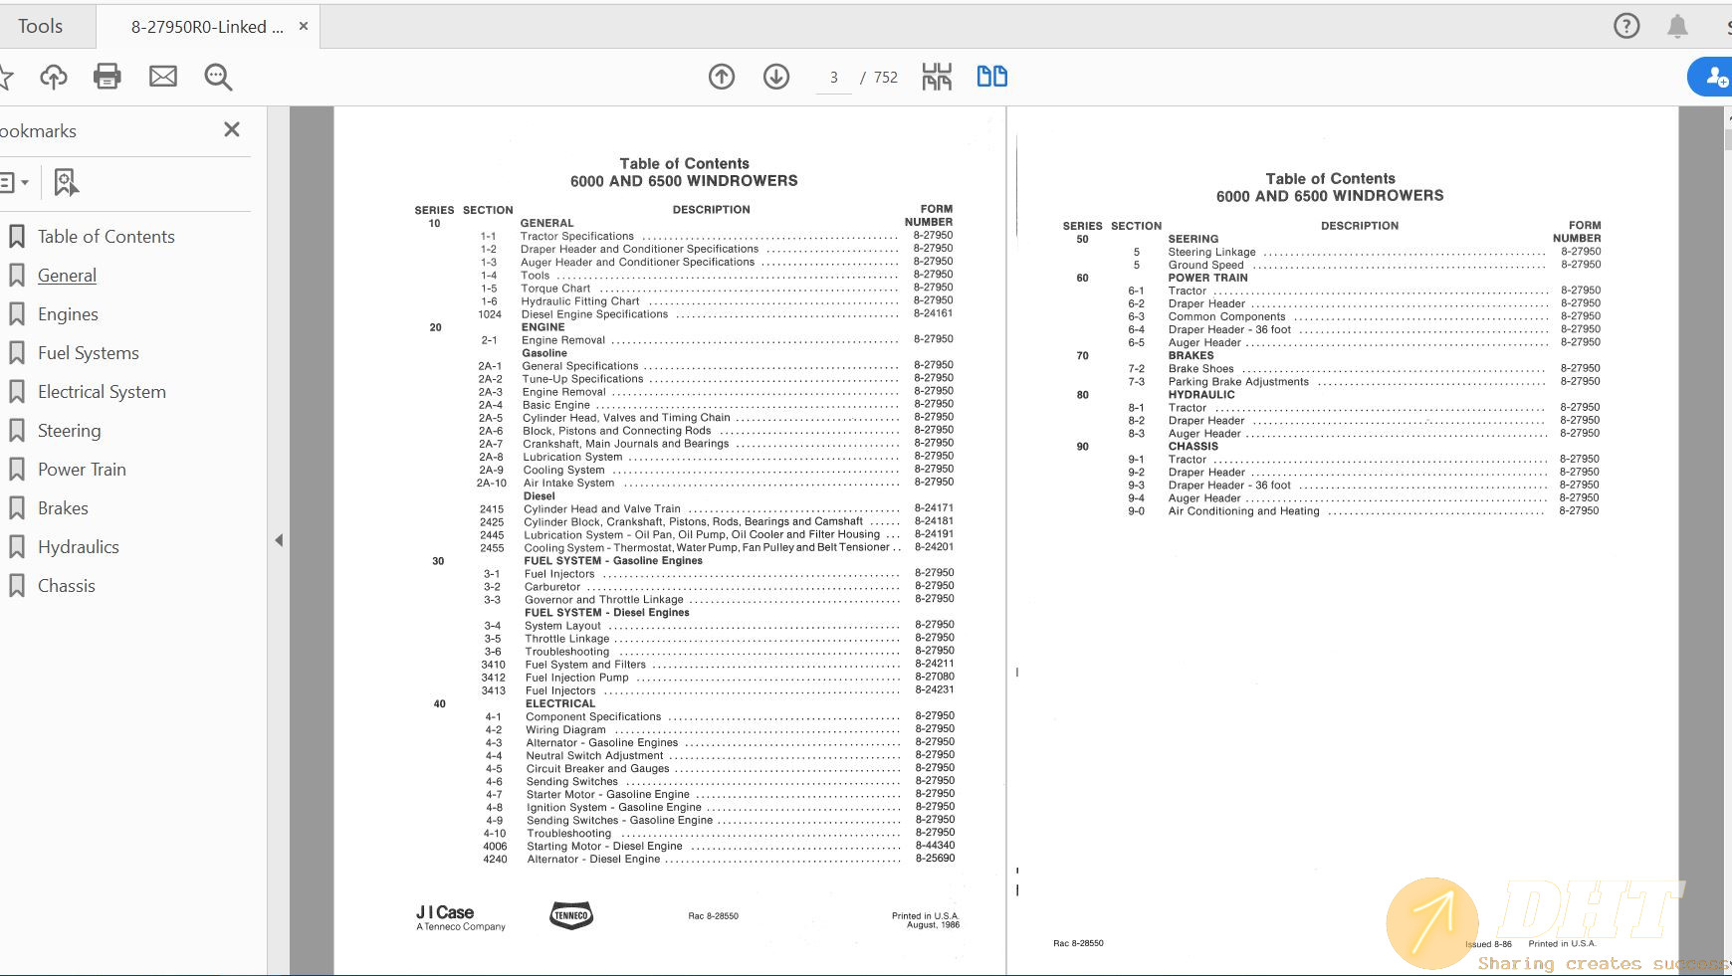The width and height of the screenshot is (1732, 976).
Task: Go to the next page
Action: [776, 77]
